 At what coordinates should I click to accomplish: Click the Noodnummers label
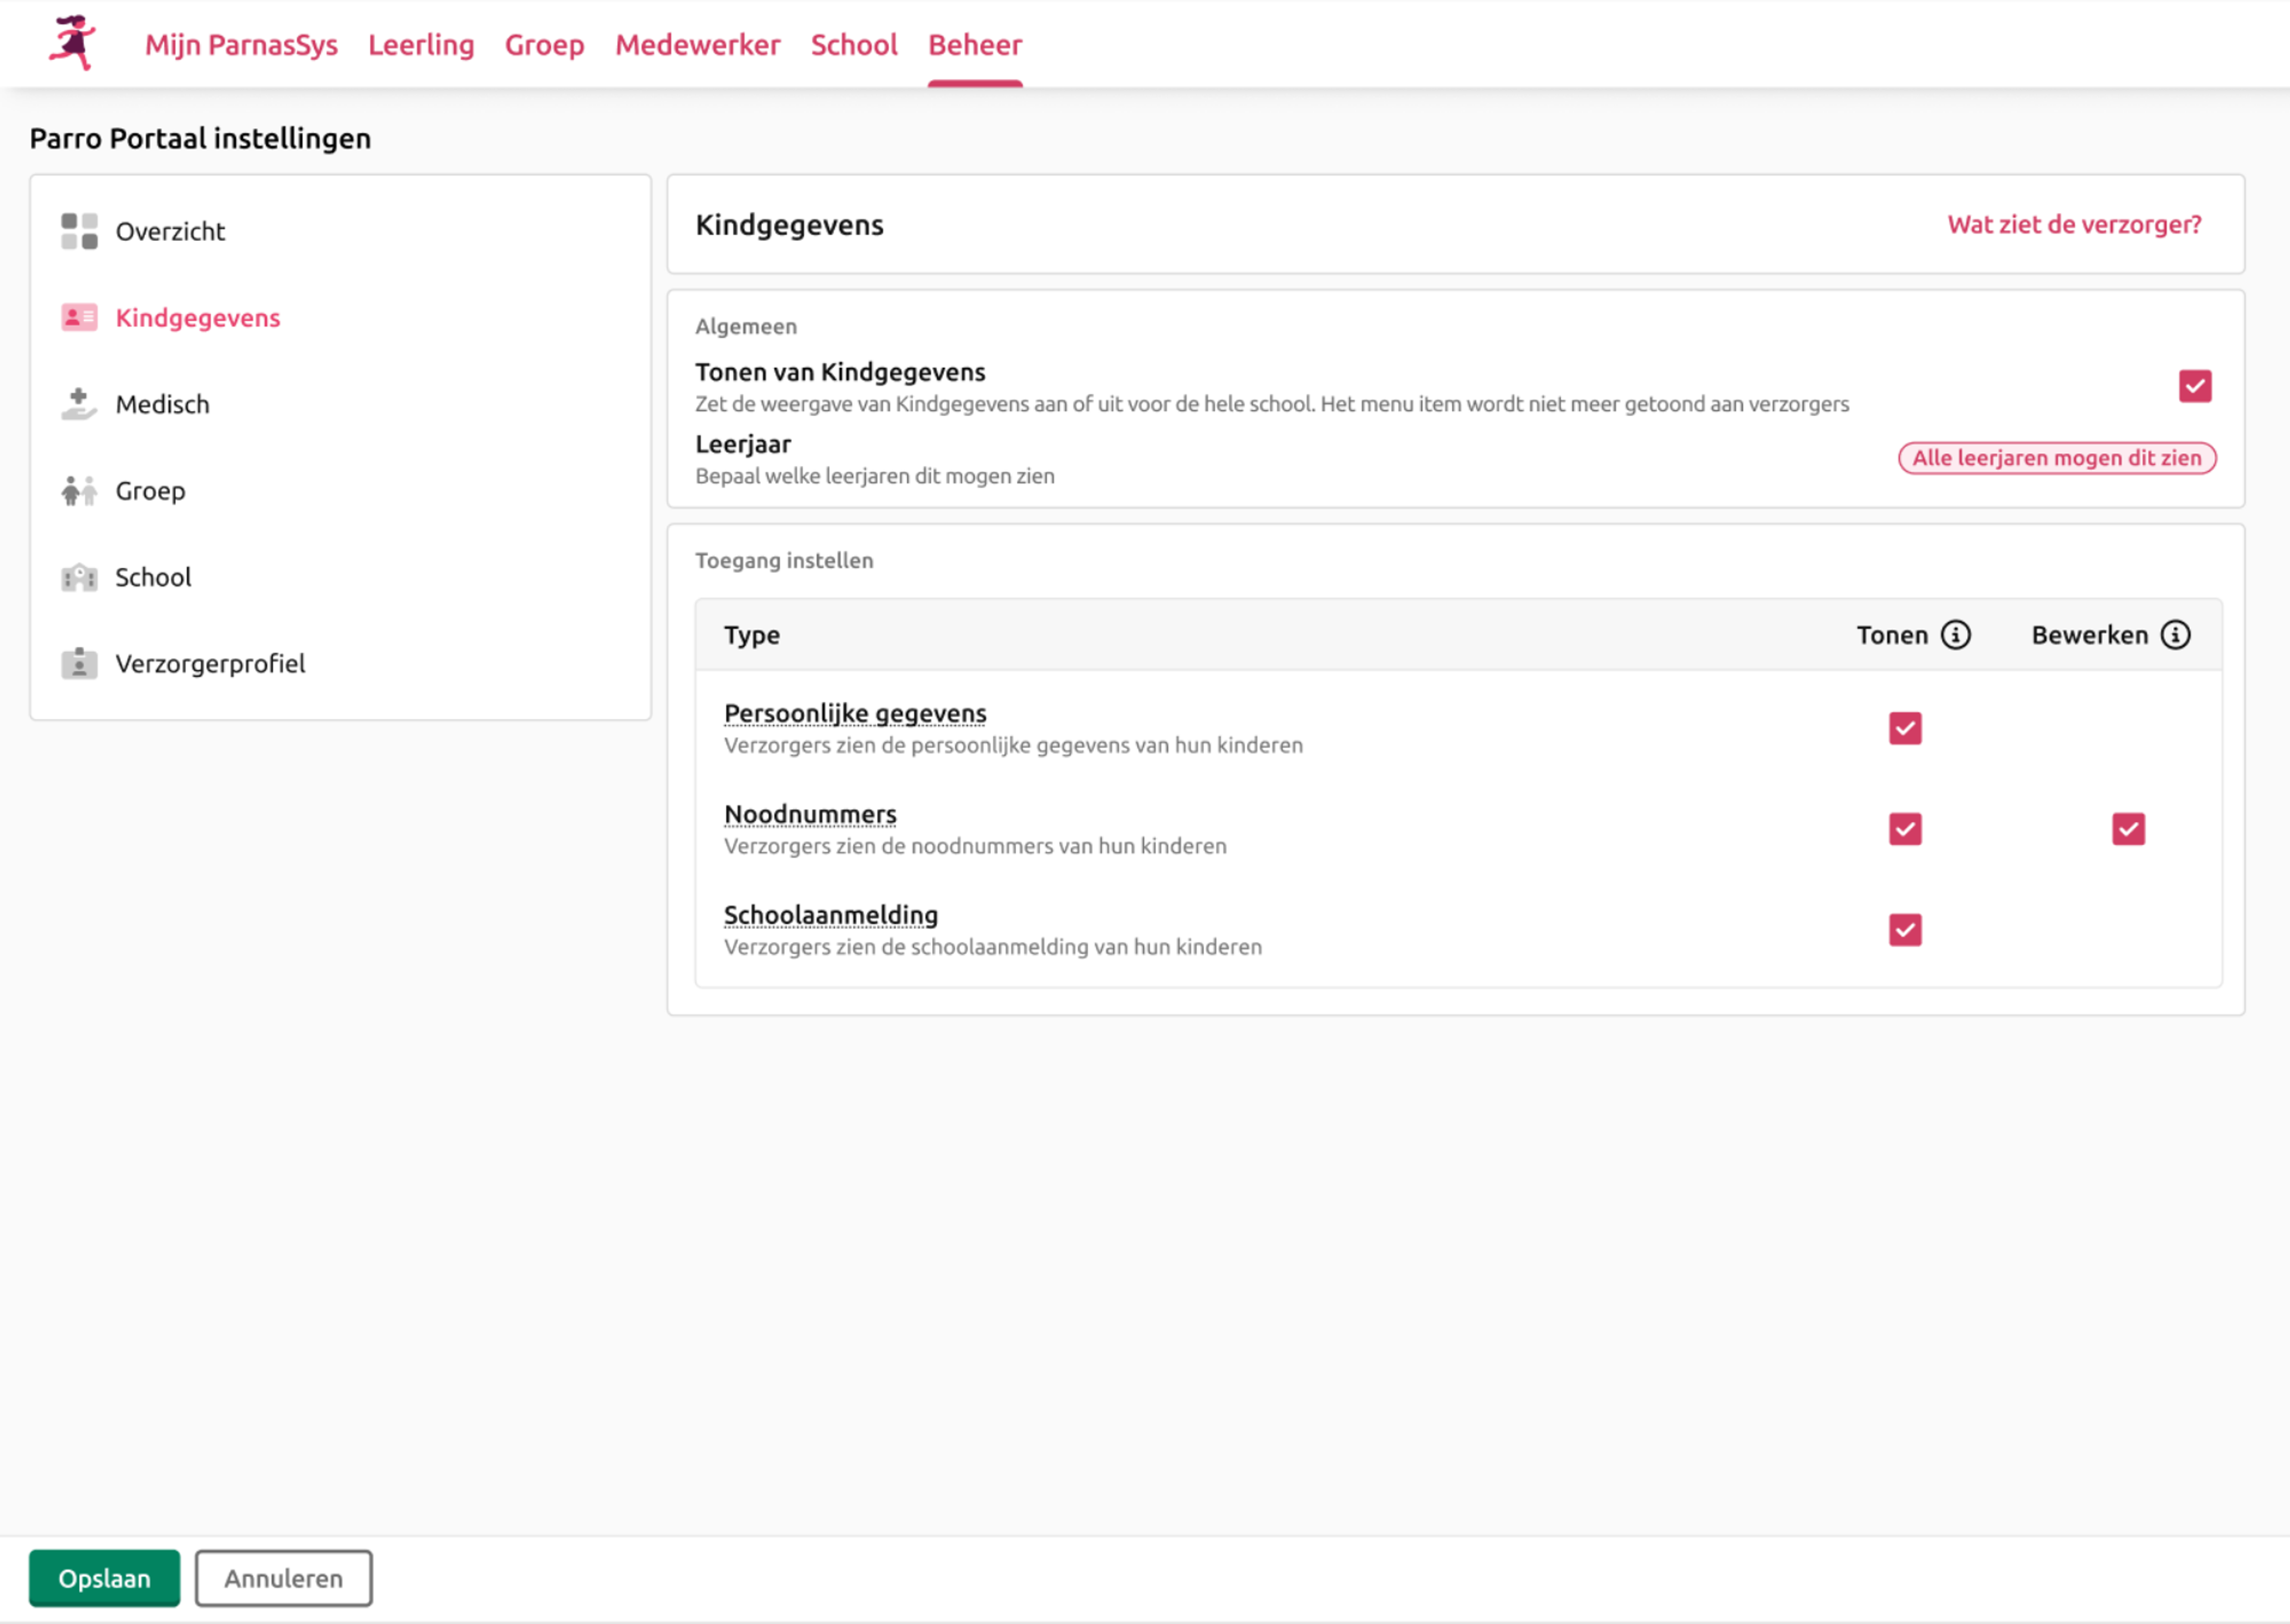click(x=810, y=814)
